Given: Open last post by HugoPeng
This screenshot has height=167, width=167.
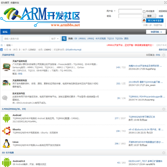Looking at the screenshot, I should 145,66.
